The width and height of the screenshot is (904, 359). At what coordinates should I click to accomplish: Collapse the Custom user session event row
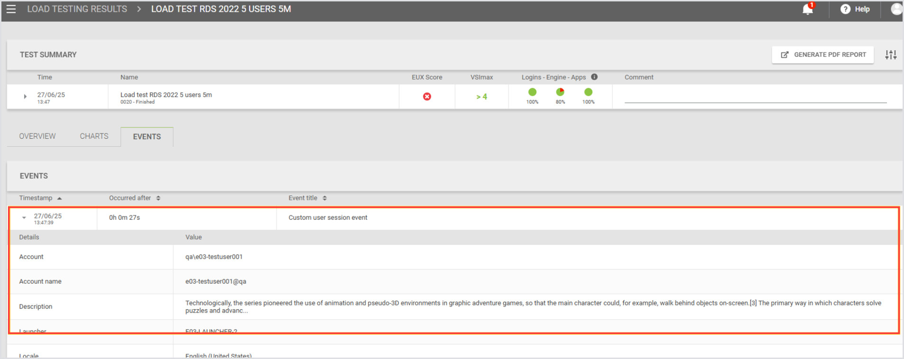click(24, 218)
